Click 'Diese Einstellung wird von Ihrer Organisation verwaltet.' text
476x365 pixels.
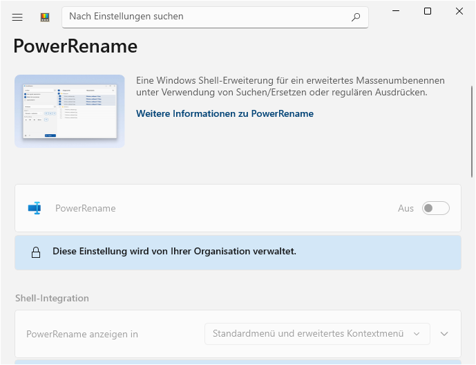pyautogui.click(x=174, y=252)
